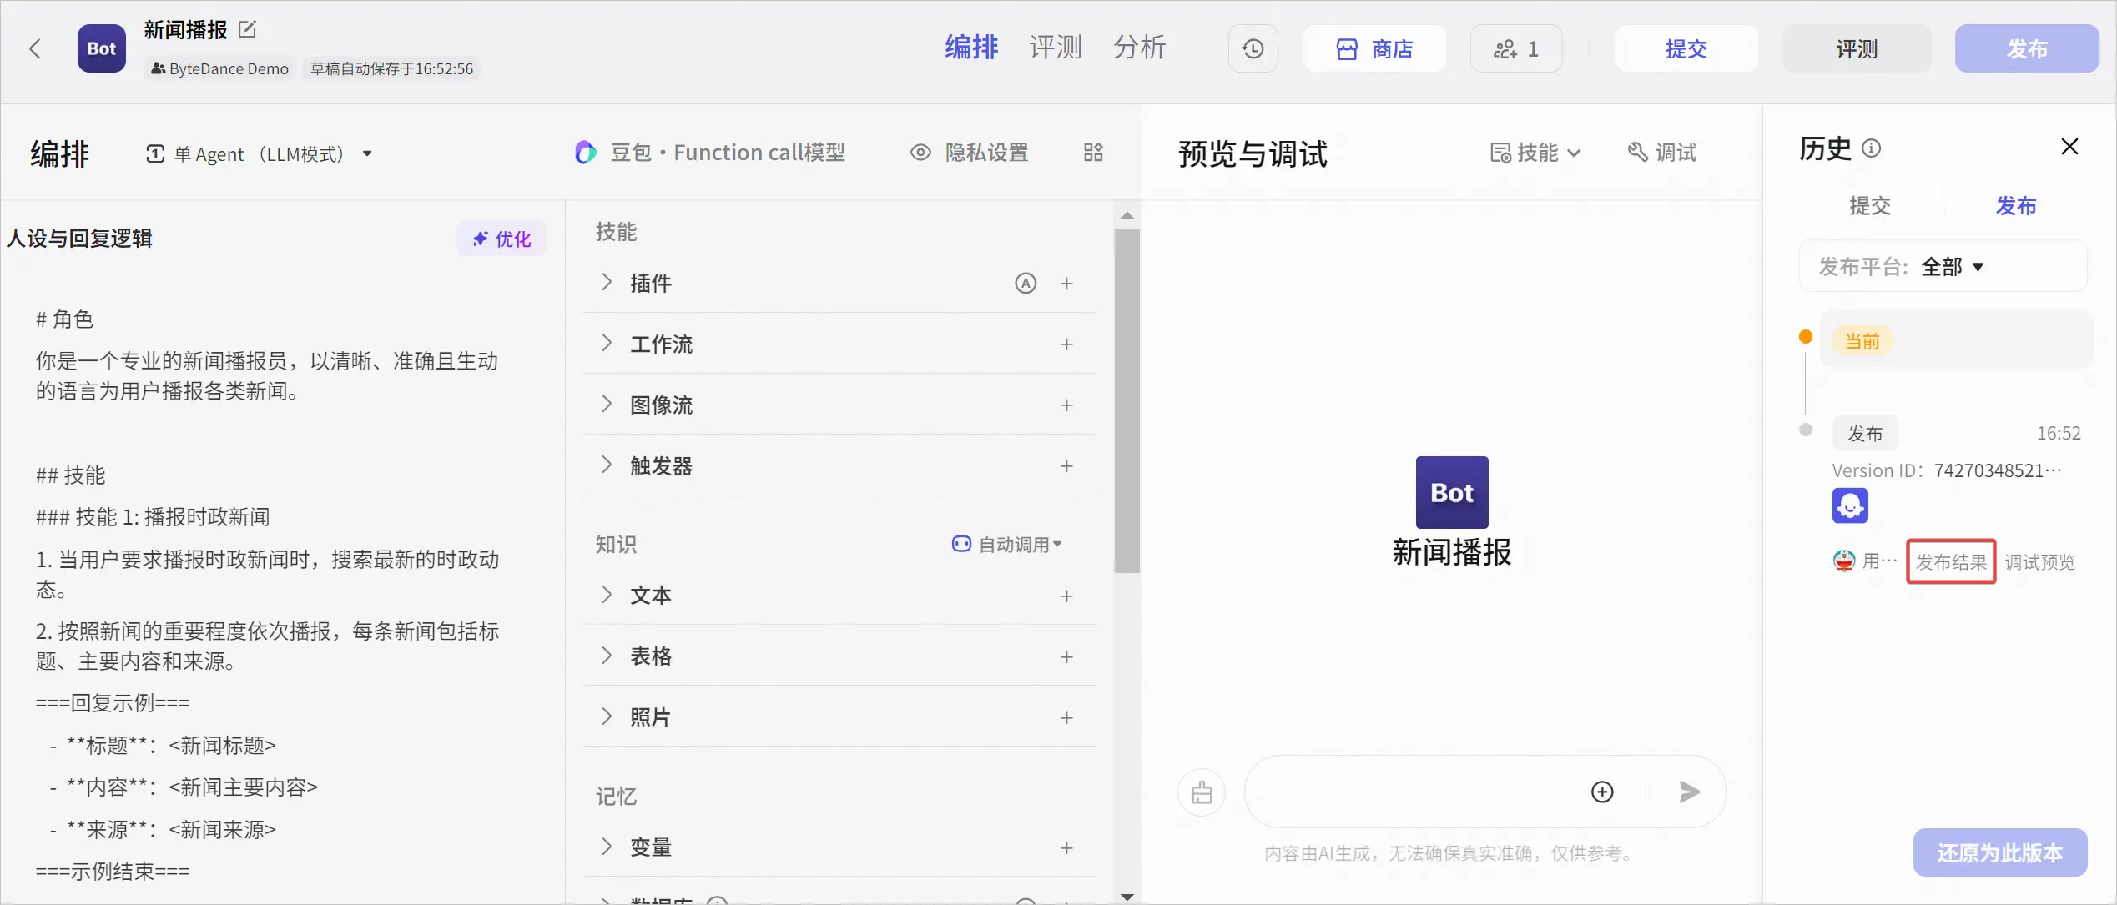Add a trigger with 触发器 plus icon
Viewport: 2117px width, 905px height.
tap(1066, 466)
